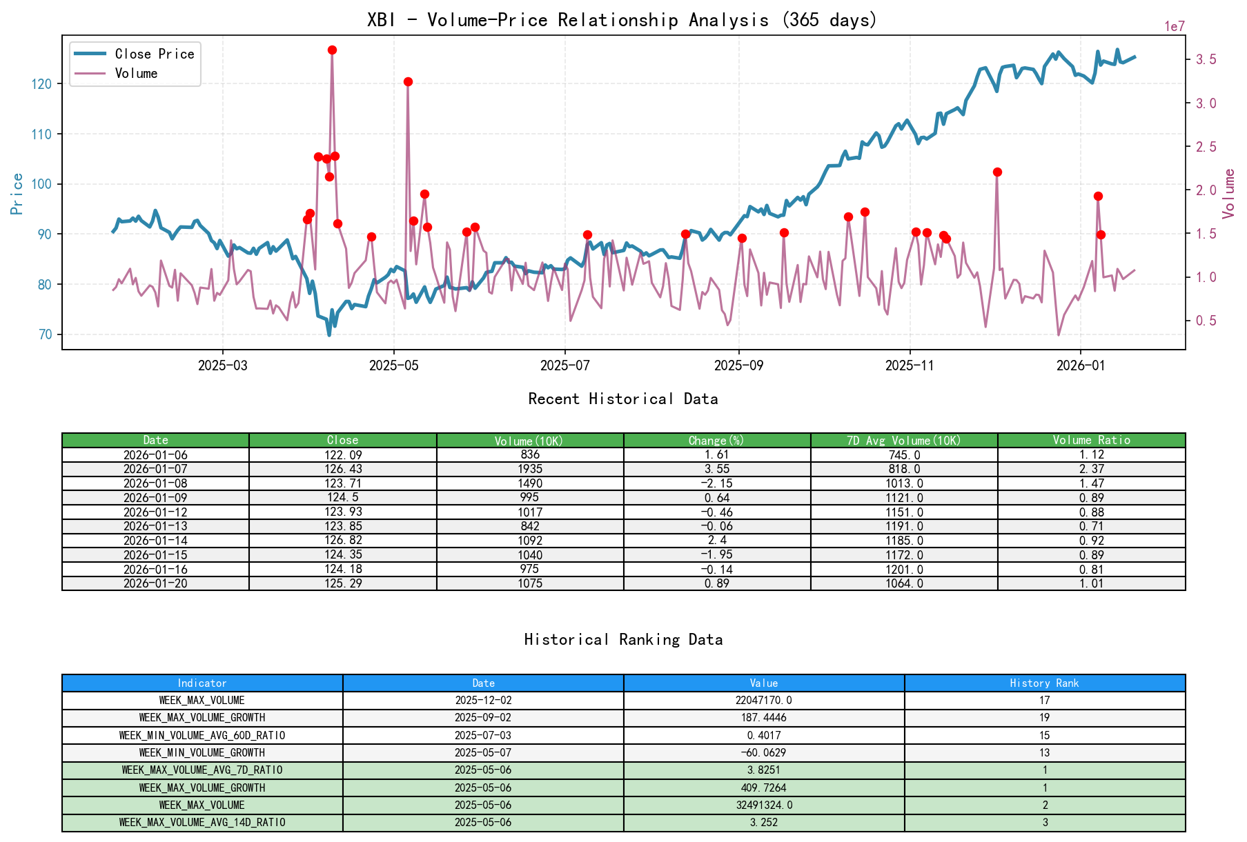Click the Volume axis label on the right
This screenshot has width=1247, height=842.
pyautogui.click(x=1229, y=193)
